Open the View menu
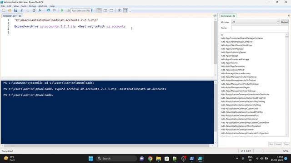Viewport: 291px width, 163px height. point(16,6)
